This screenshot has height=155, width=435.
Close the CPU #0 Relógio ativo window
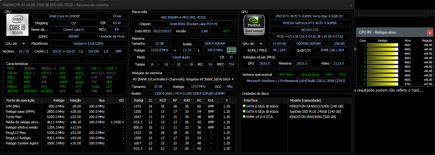(x=430, y=32)
